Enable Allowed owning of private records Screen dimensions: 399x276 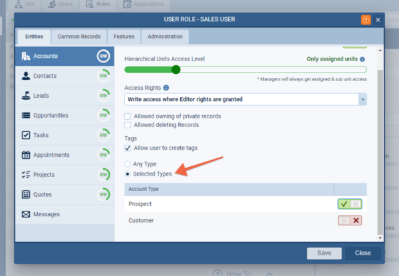click(128, 116)
